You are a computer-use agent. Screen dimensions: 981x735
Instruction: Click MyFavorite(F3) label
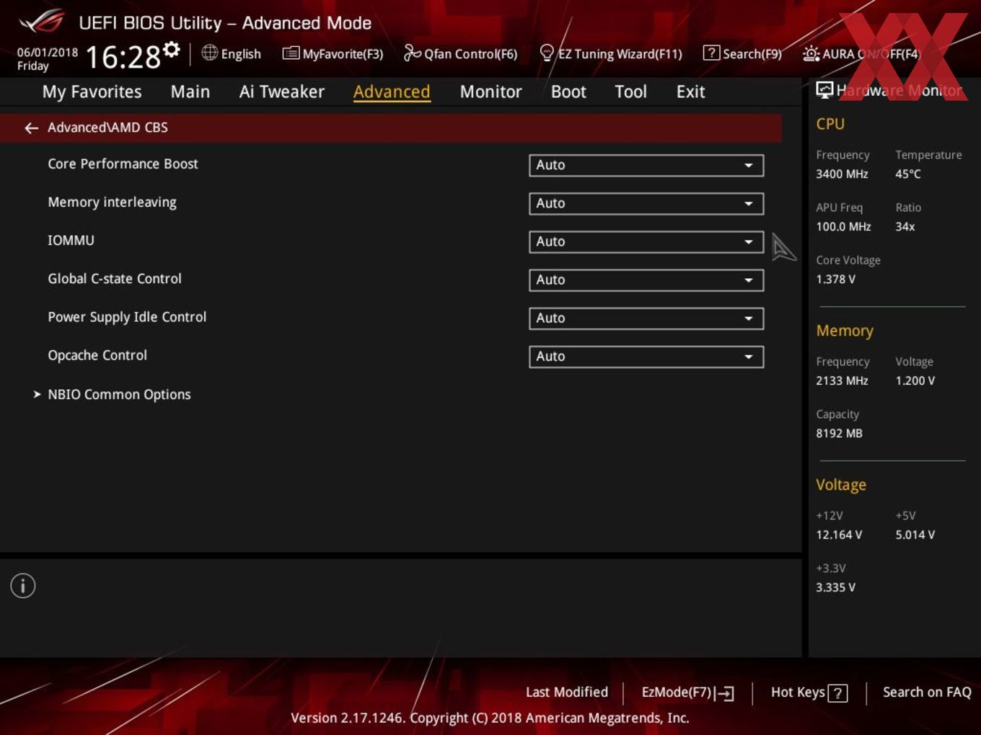(343, 54)
